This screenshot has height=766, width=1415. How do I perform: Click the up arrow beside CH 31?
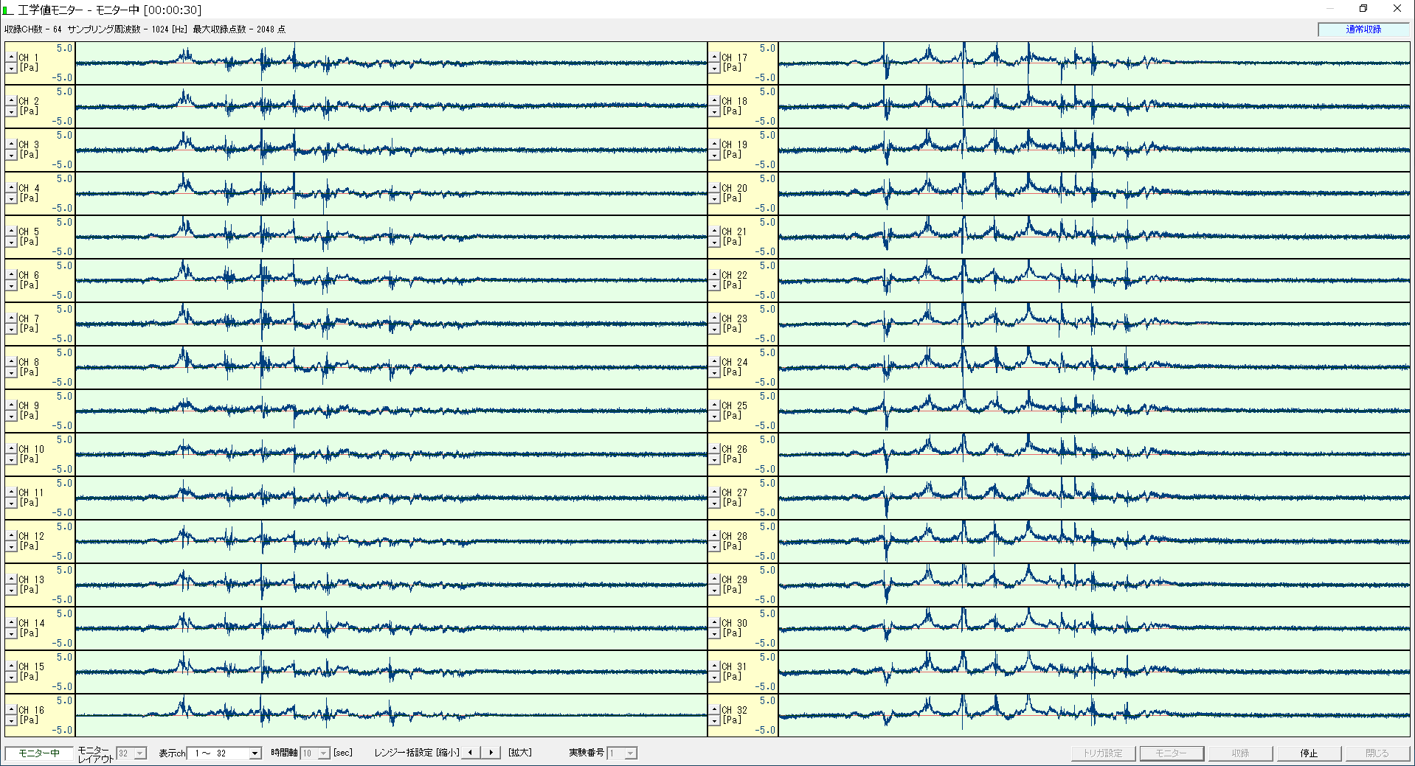[714, 666]
